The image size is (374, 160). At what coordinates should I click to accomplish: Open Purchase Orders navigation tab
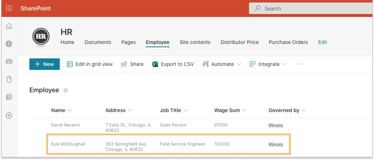[288, 42]
